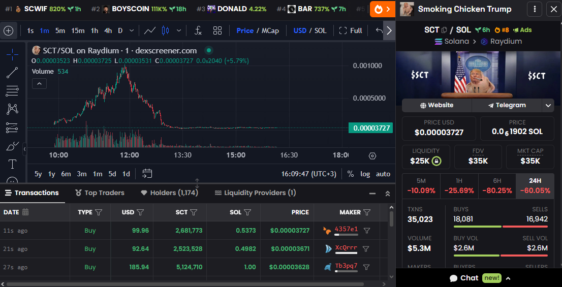562x287 pixels.
Task: Open the candlestick chart type selector
Action: (x=165, y=30)
